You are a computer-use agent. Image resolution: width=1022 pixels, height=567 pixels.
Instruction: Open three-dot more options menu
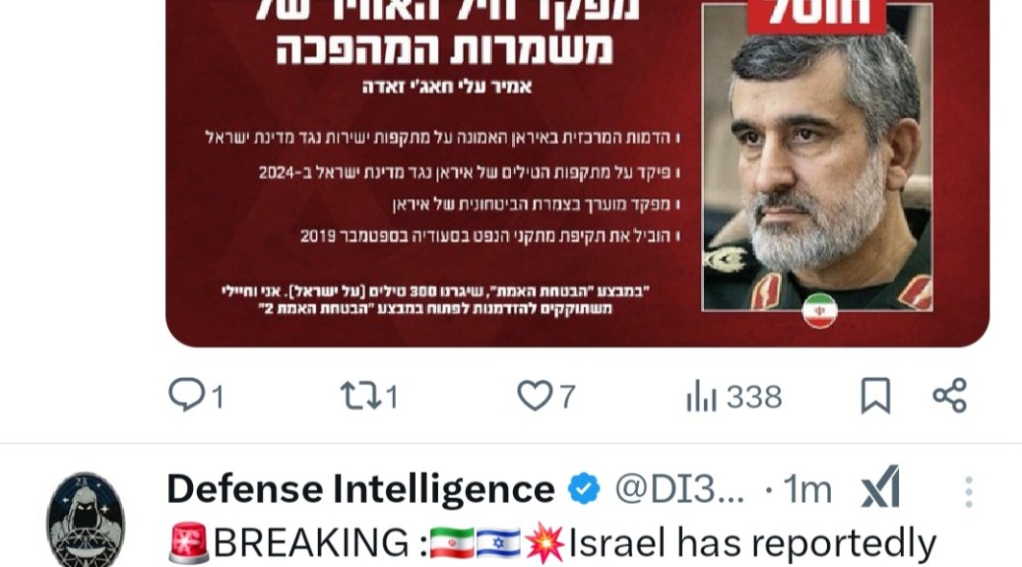[969, 491]
